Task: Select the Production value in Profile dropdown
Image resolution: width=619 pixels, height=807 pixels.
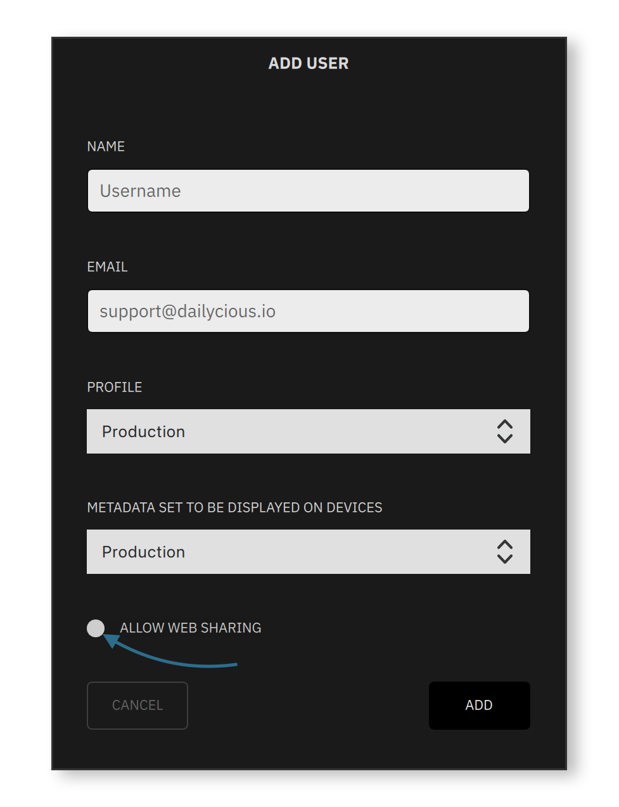Action: click(x=143, y=431)
